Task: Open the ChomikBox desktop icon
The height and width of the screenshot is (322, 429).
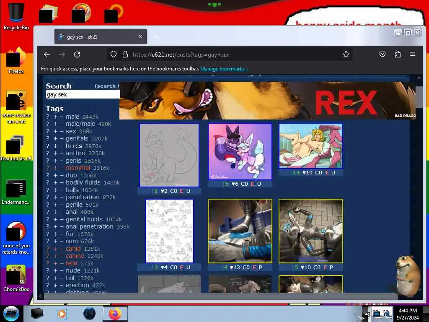Action: point(16,278)
